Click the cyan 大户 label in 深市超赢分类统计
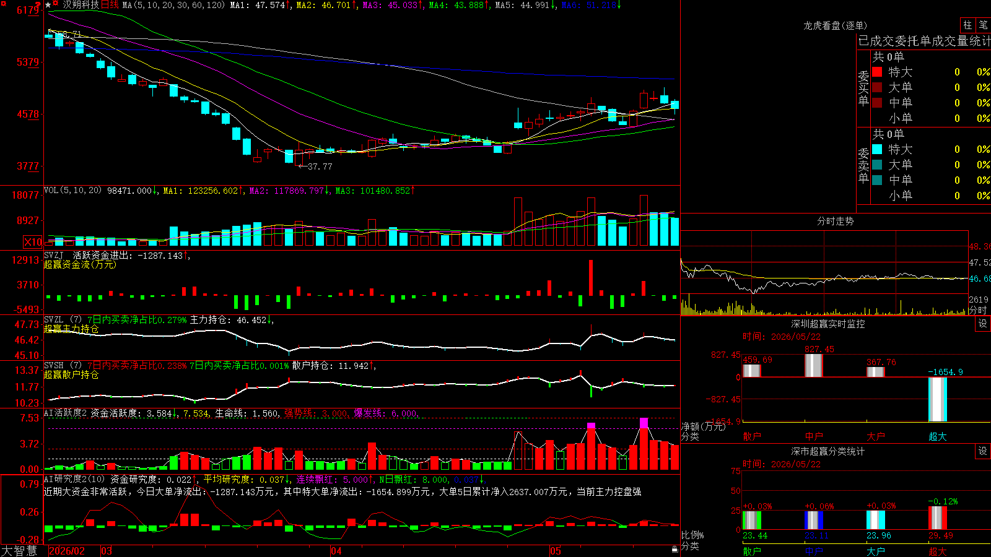Image resolution: width=991 pixels, height=557 pixels. pyautogui.click(x=876, y=551)
